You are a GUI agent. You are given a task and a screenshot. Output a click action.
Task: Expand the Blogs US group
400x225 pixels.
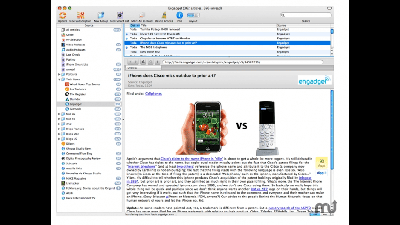(59, 139)
